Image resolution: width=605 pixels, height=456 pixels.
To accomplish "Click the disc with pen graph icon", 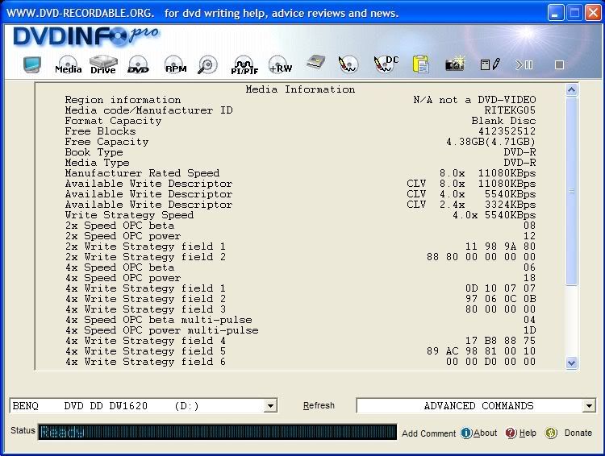I will point(348,64).
